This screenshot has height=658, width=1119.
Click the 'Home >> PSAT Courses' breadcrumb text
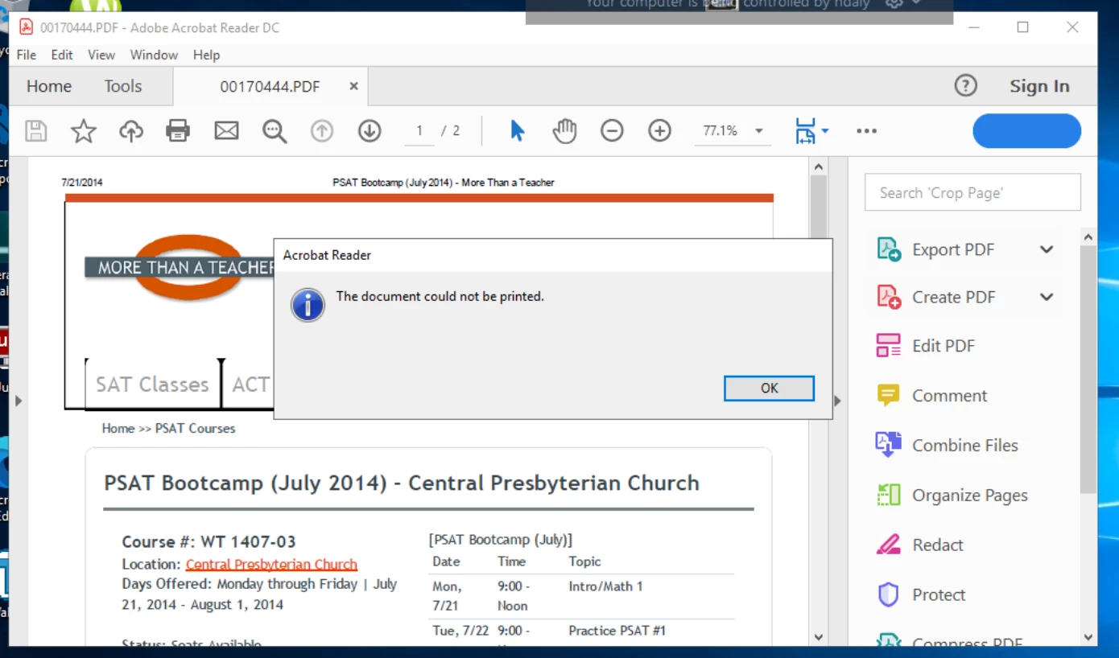[168, 428]
